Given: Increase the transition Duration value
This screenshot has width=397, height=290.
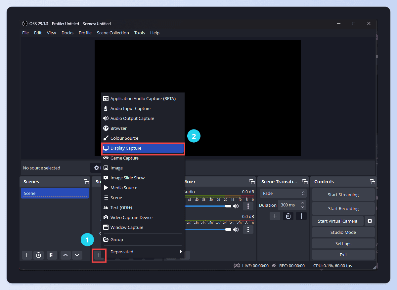Looking at the screenshot, I should (x=302, y=203).
